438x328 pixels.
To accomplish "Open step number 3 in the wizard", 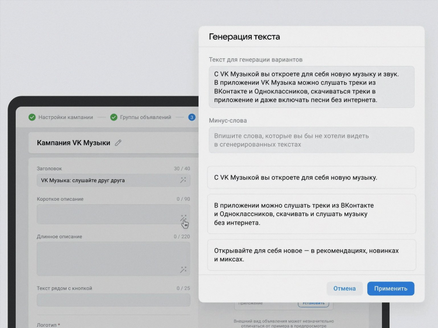I will click(x=192, y=117).
